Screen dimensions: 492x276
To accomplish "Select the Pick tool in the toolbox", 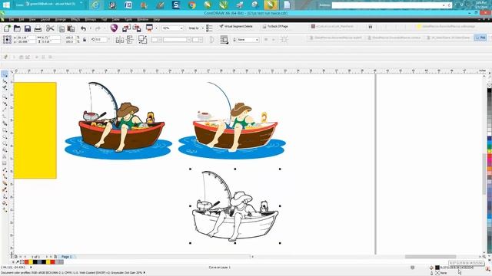I will [x=5, y=74].
